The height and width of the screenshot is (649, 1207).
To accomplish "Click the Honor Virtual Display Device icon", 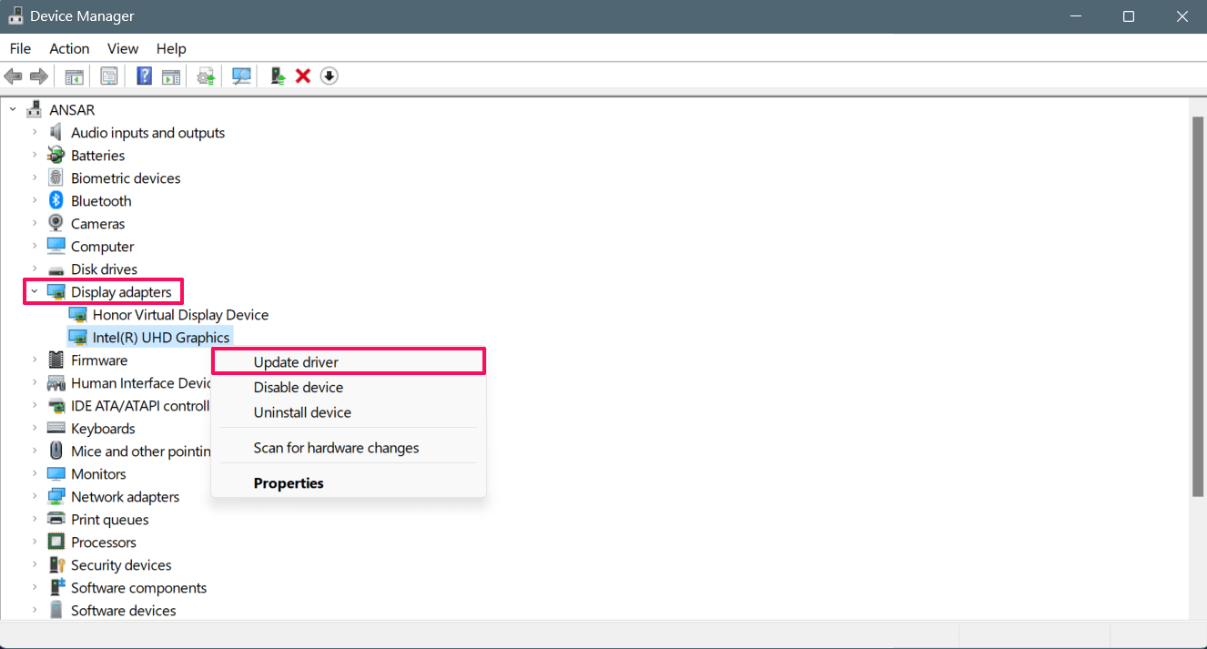I will coord(78,314).
